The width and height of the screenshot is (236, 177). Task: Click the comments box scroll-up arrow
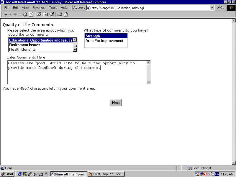pyautogui.click(x=148, y=63)
